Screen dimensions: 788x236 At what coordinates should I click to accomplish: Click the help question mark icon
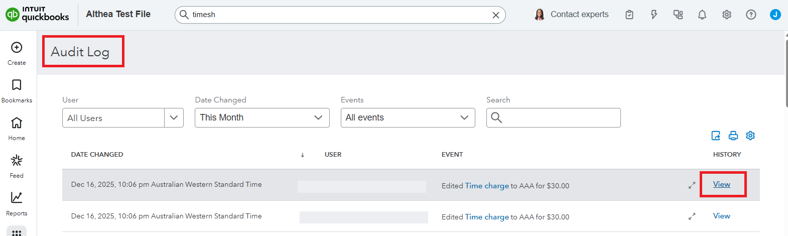point(751,15)
